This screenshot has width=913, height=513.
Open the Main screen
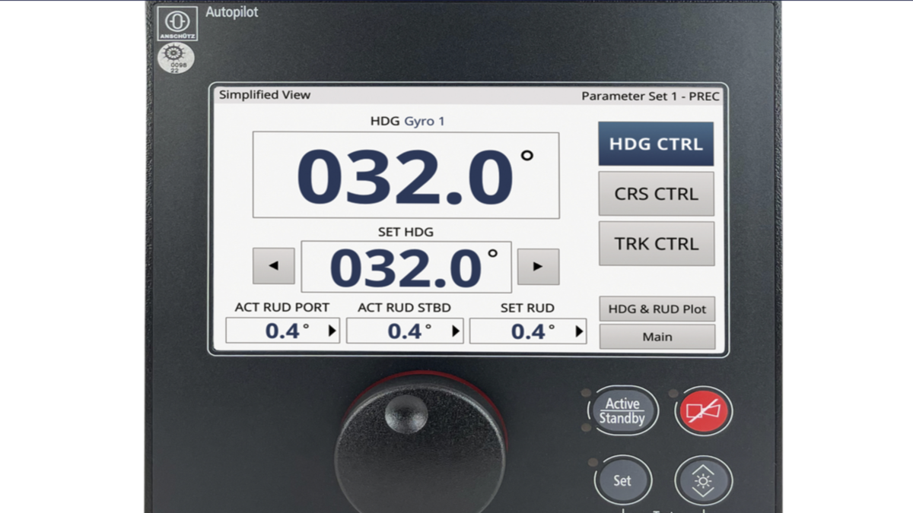657,336
